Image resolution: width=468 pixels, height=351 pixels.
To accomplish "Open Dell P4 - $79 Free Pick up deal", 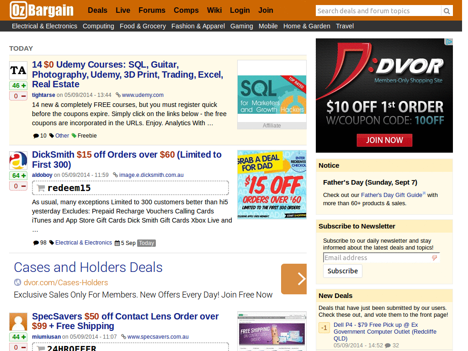I will (x=385, y=332).
